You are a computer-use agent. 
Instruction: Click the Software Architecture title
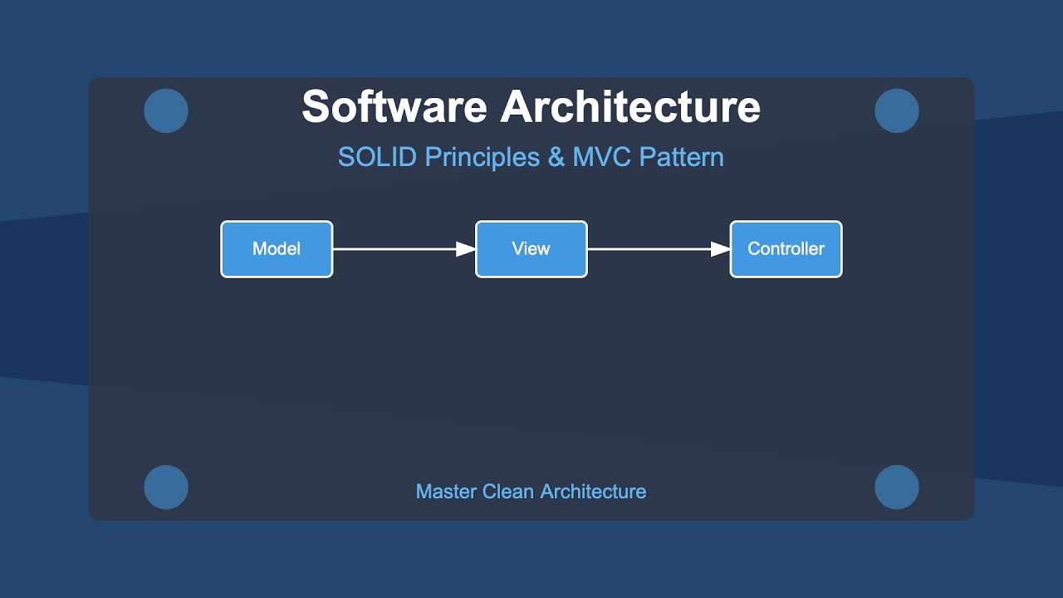pos(531,106)
